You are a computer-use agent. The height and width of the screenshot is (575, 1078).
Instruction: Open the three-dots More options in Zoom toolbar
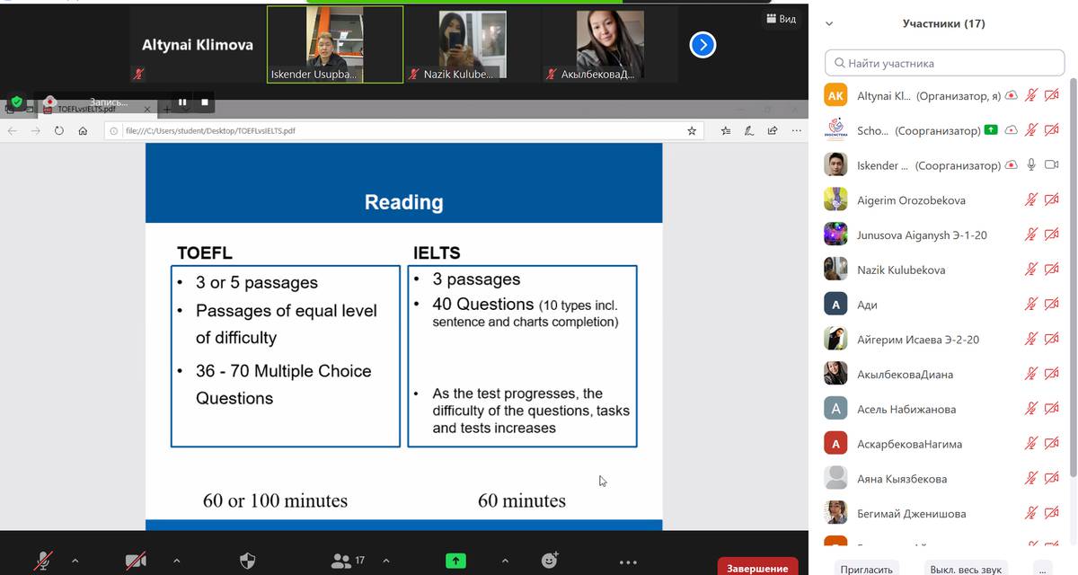pyautogui.click(x=628, y=561)
